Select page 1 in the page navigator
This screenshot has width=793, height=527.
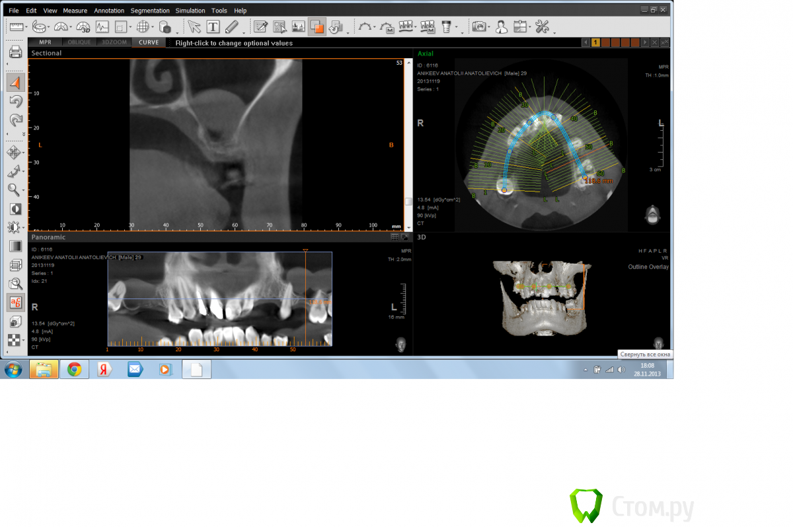click(x=595, y=42)
